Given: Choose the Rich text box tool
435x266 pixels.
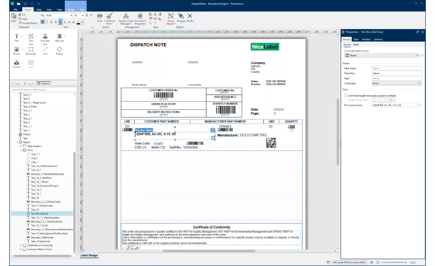Looking at the screenshot, I should coord(45,39).
